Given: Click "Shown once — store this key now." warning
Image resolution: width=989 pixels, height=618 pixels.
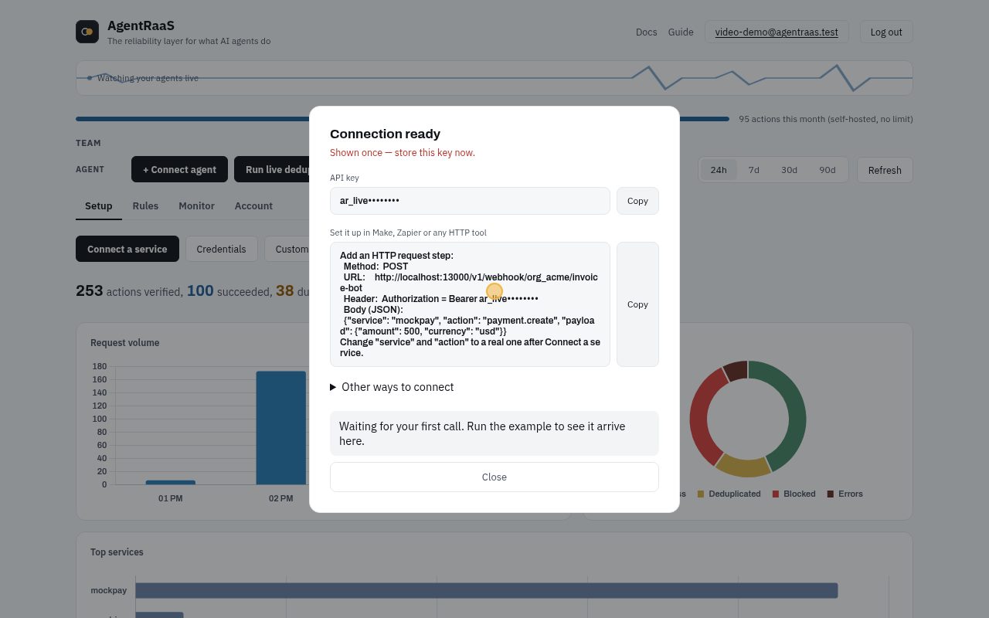Looking at the screenshot, I should point(403,153).
